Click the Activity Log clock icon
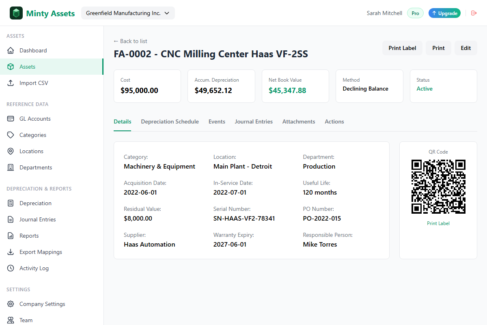 pos(11,268)
